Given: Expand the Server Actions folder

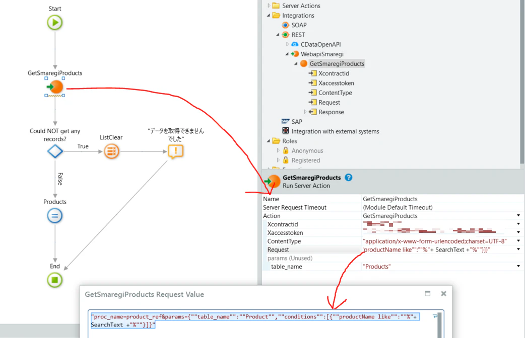Looking at the screenshot, I should (x=269, y=6).
